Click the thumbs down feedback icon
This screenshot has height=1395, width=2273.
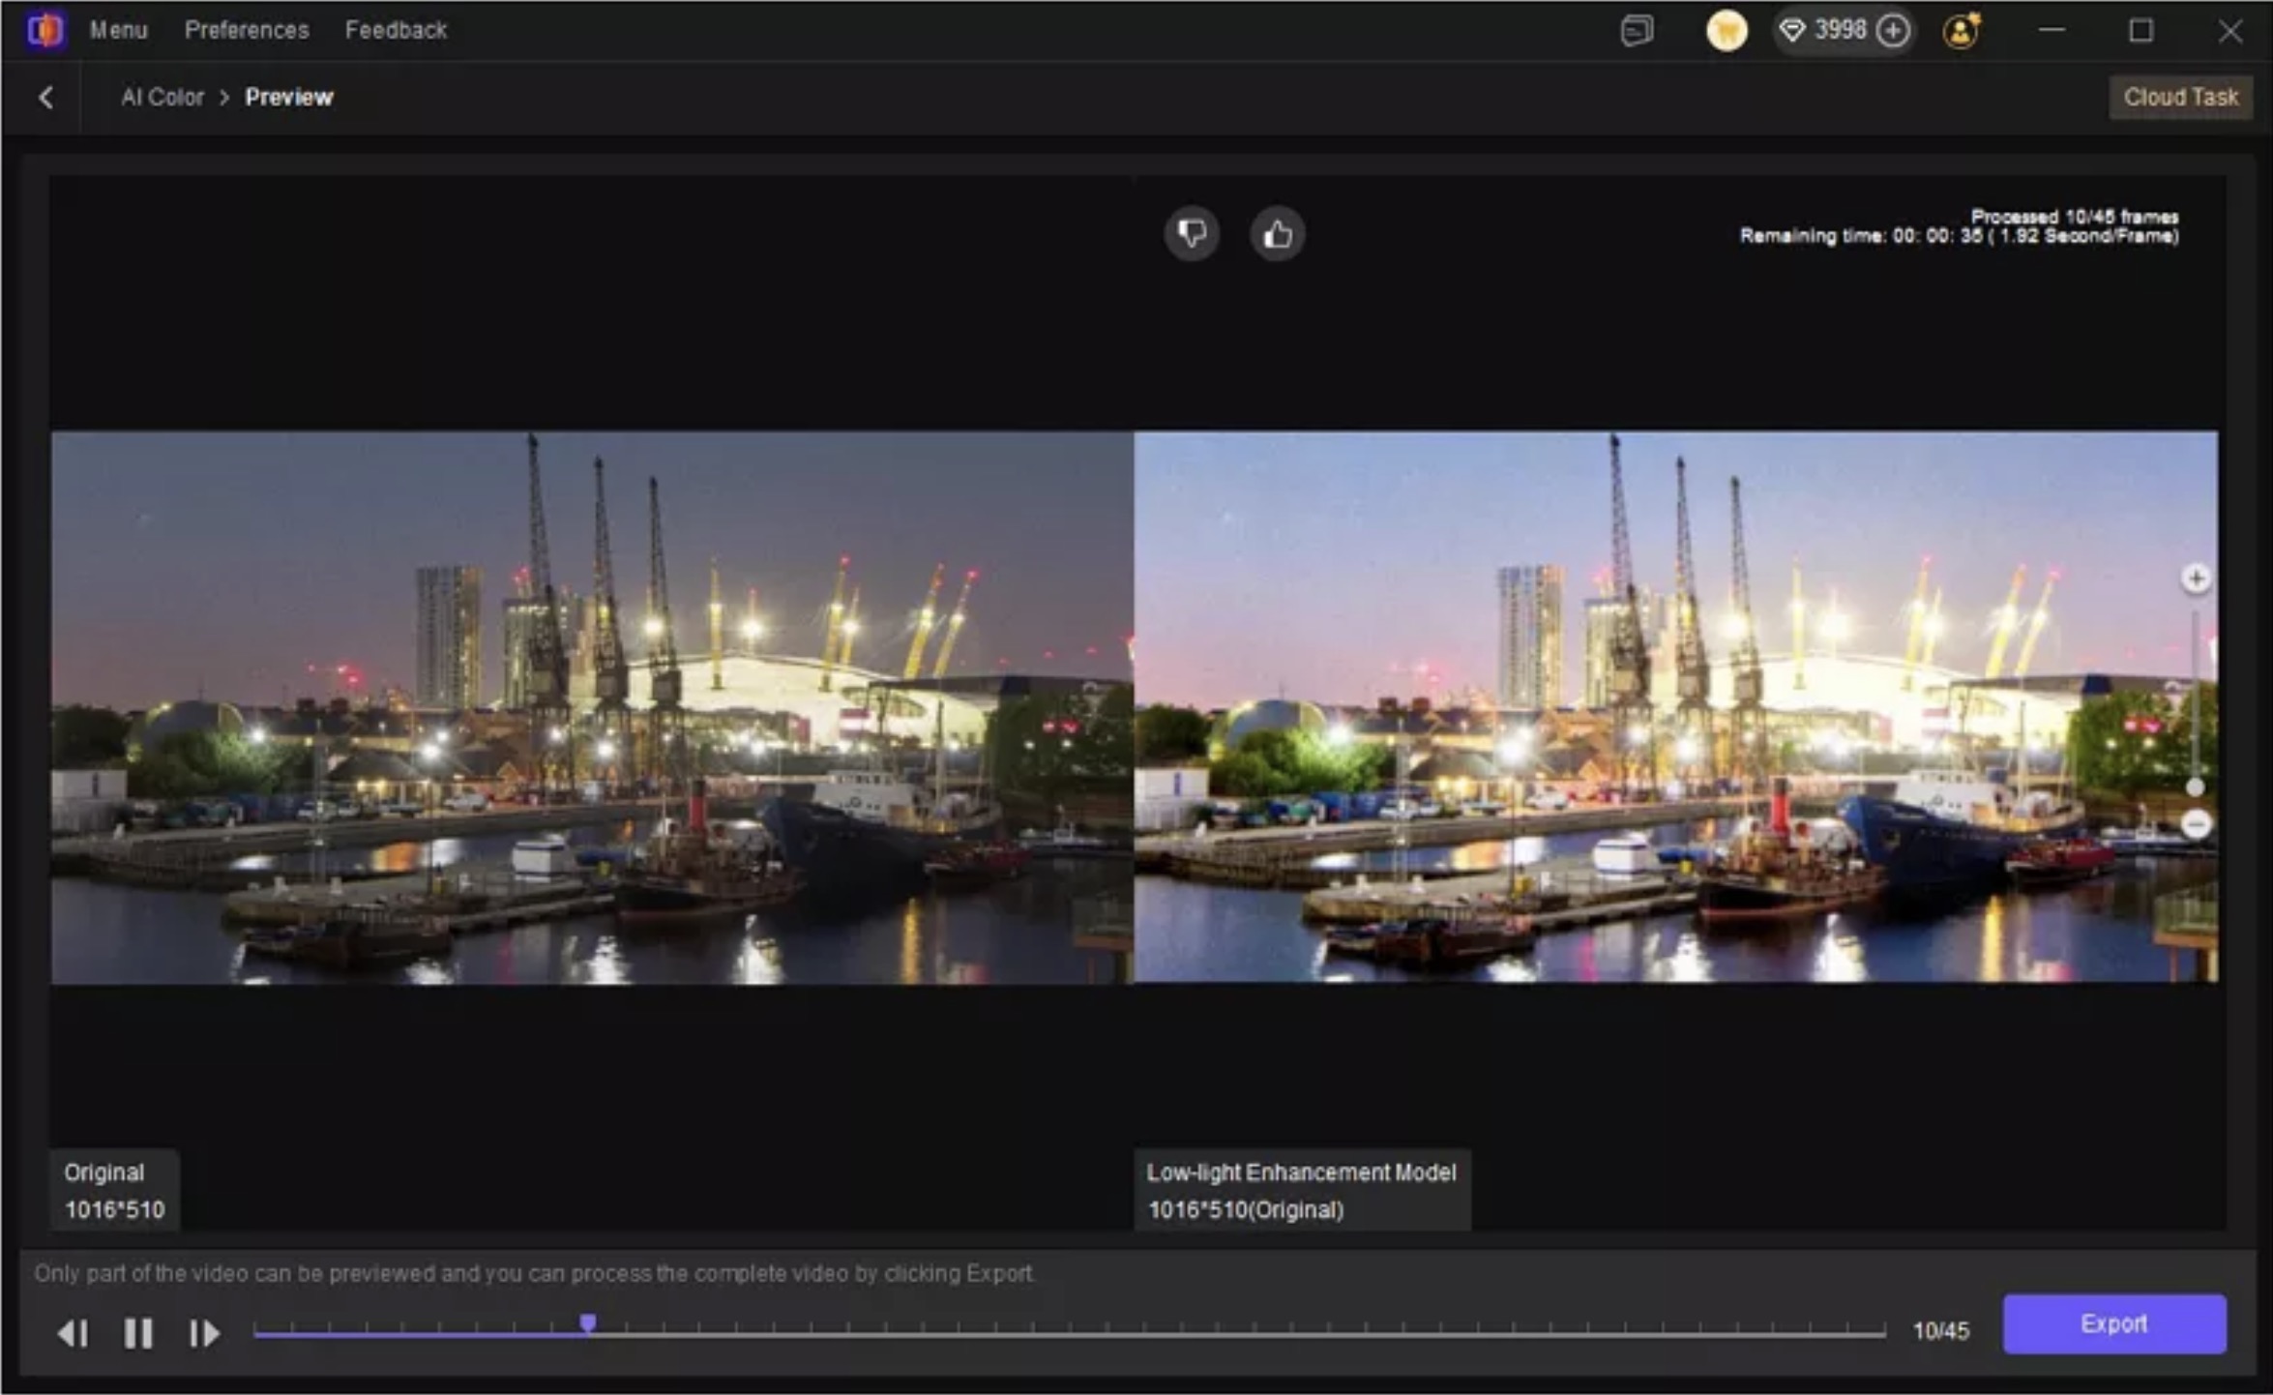point(1192,233)
